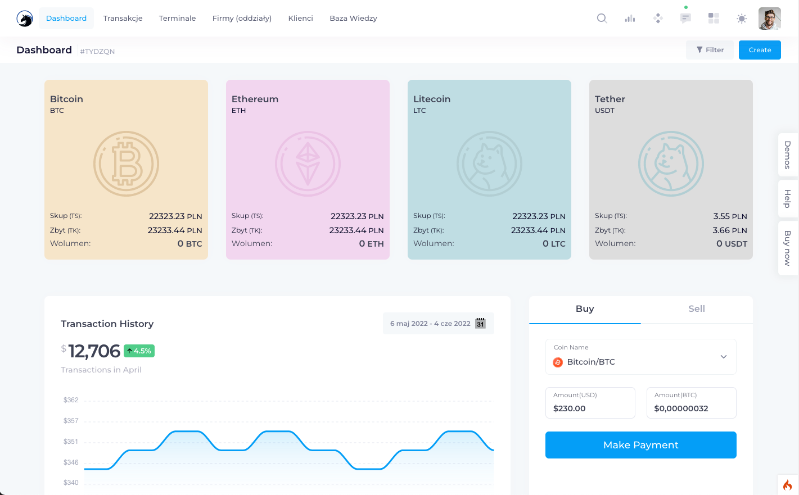Click the Make Payment button
This screenshot has height=495, width=799.
641,445
